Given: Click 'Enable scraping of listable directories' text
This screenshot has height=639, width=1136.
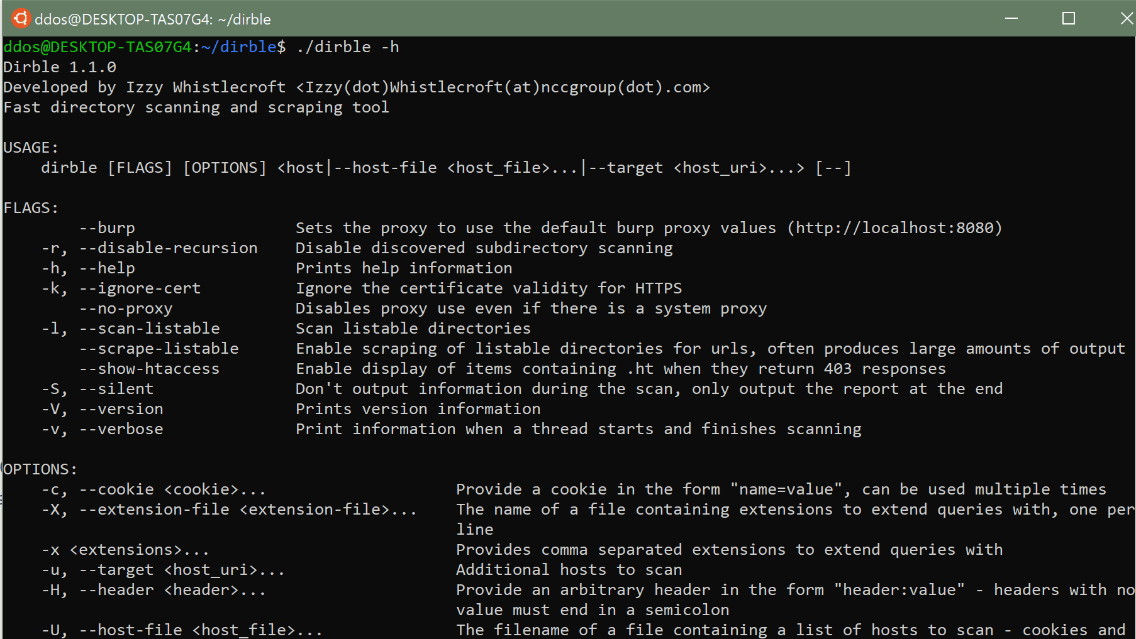Looking at the screenshot, I should pos(710,349).
